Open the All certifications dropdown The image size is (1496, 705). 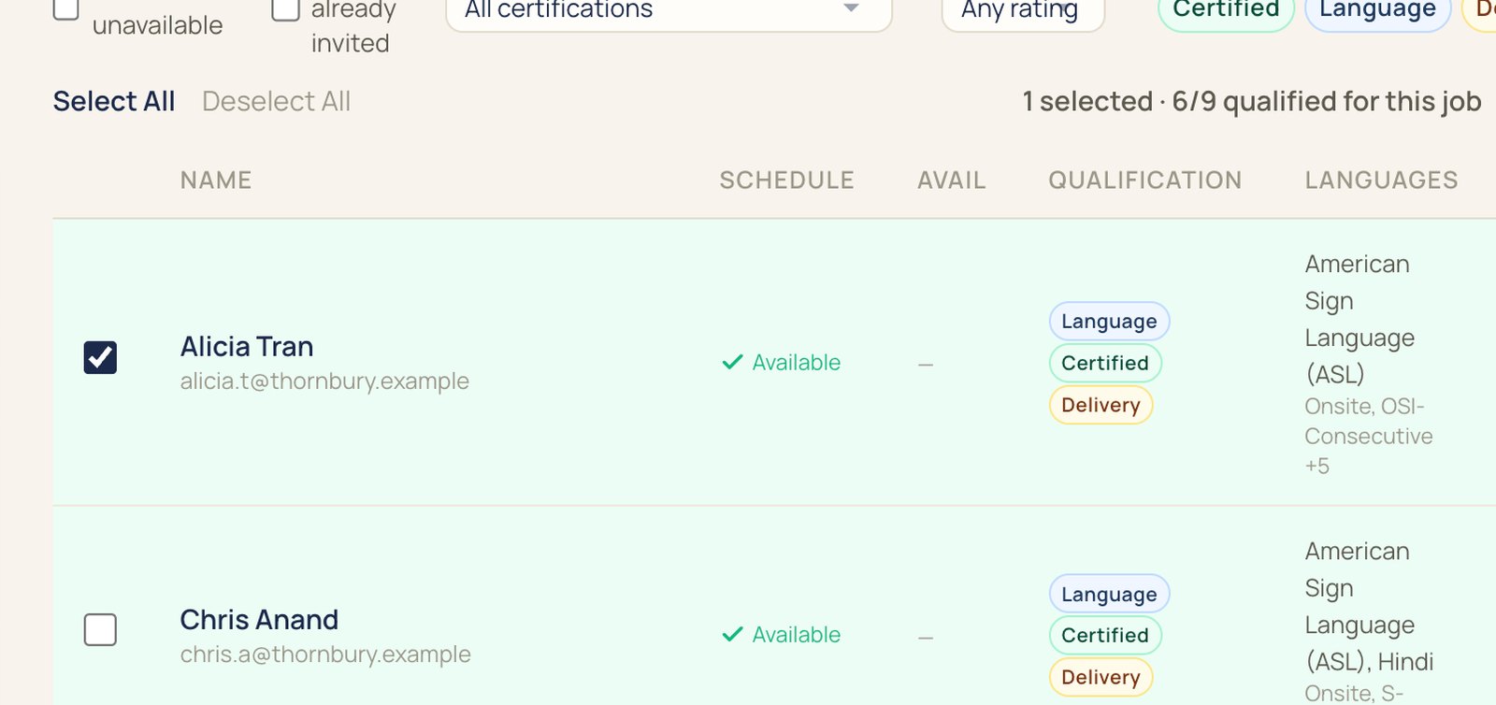669,11
